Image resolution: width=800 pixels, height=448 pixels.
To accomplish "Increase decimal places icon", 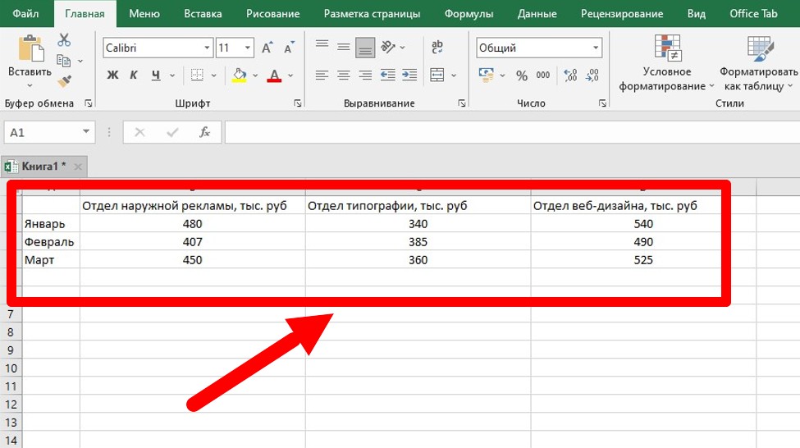I will [x=570, y=75].
